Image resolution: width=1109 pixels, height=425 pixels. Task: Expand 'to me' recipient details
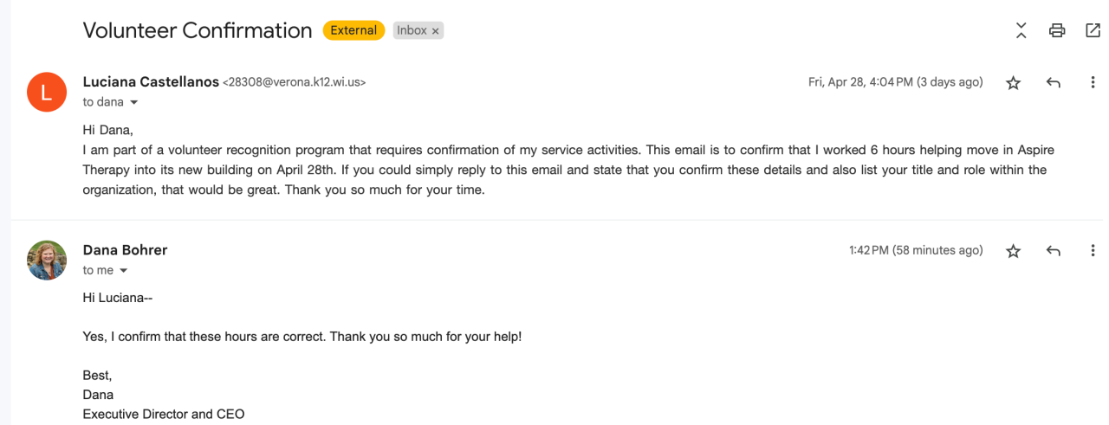point(123,271)
